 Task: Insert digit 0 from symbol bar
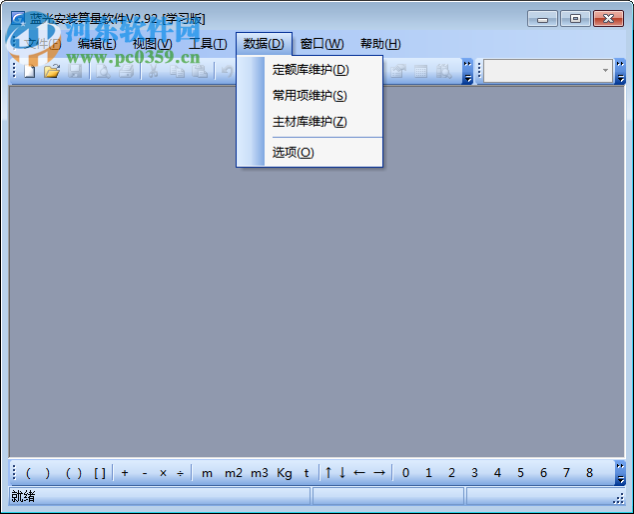pos(405,473)
